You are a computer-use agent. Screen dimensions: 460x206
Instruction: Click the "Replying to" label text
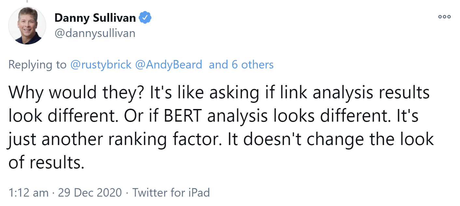(37, 65)
